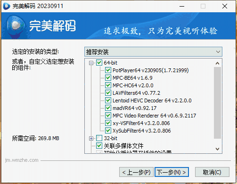This screenshot has height=184, width=237.
Task: Uncheck the PotPlayer64 v230905 component
Action: click(108, 70)
